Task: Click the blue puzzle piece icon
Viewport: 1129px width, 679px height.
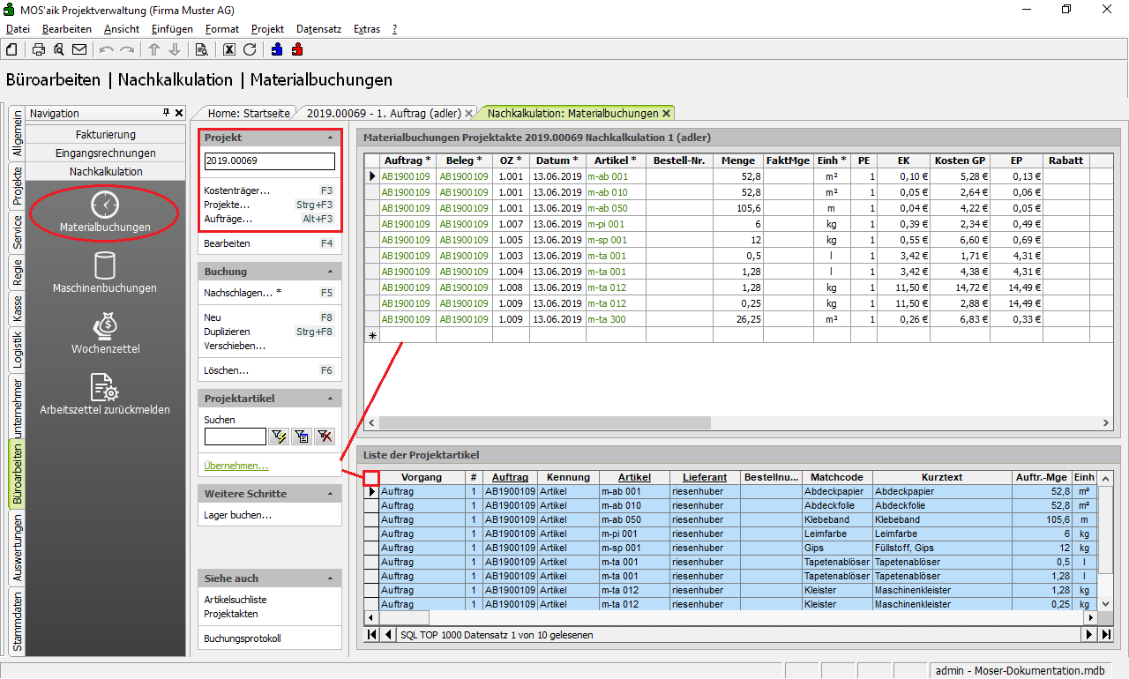Action: point(277,49)
